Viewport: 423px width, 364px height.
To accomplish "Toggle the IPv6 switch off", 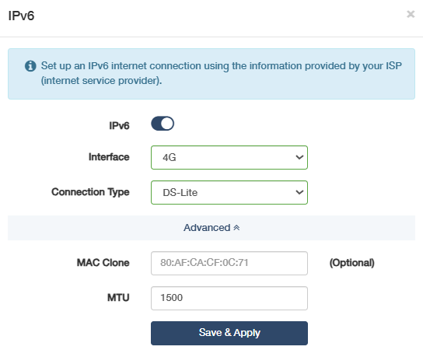I will click(x=163, y=124).
